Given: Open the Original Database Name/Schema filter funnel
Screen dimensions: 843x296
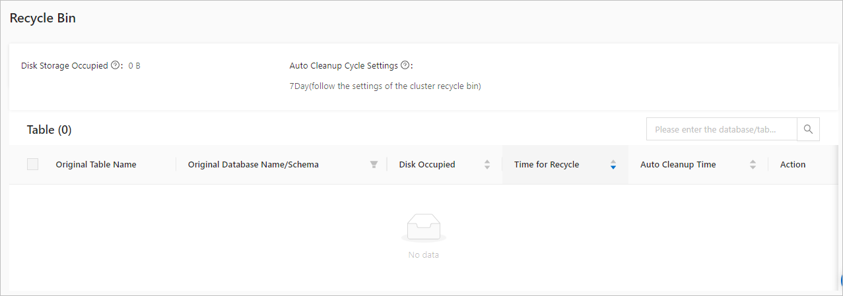Looking at the screenshot, I should point(374,165).
